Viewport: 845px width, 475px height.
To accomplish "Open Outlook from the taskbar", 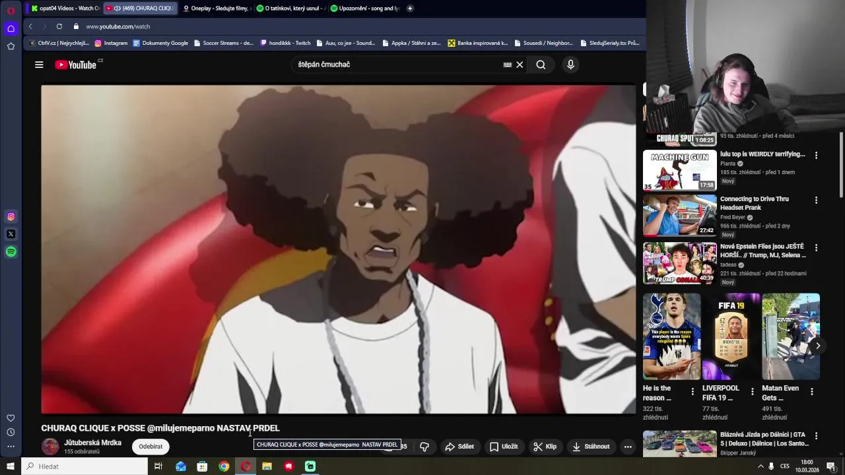I will click(180, 466).
